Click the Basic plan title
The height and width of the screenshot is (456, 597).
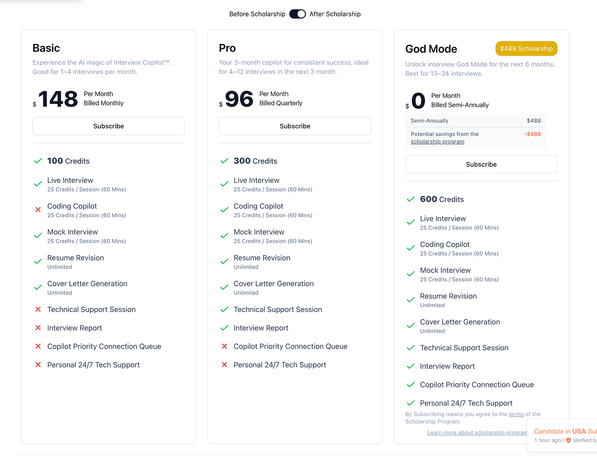(46, 48)
